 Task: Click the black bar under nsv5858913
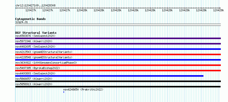click(x=118, y=87)
